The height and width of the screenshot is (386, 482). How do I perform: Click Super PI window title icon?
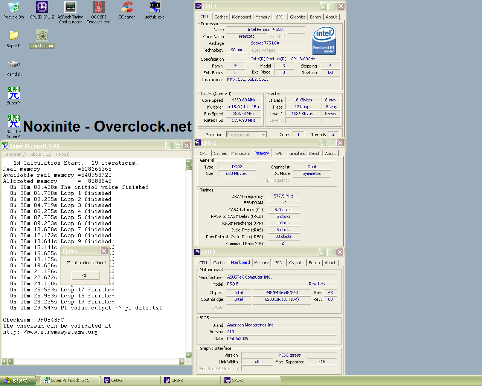[x=5, y=146]
